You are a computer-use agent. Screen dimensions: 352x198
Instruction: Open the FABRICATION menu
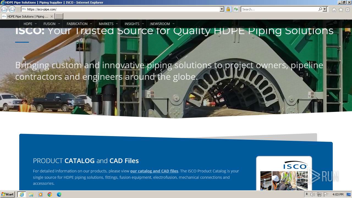(x=77, y=24)
